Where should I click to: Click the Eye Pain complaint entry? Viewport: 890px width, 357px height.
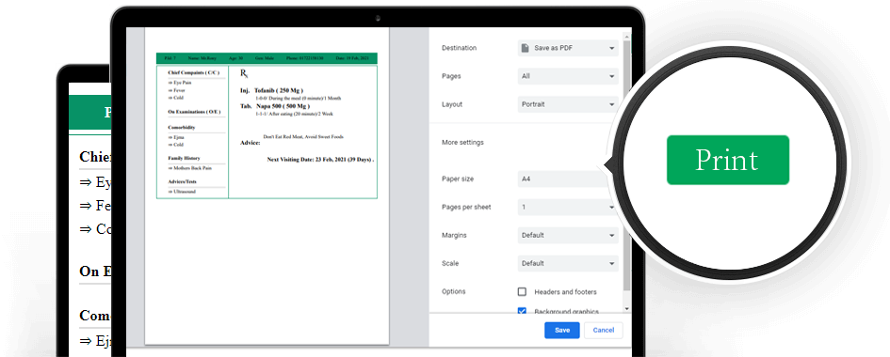pos(179,83)
